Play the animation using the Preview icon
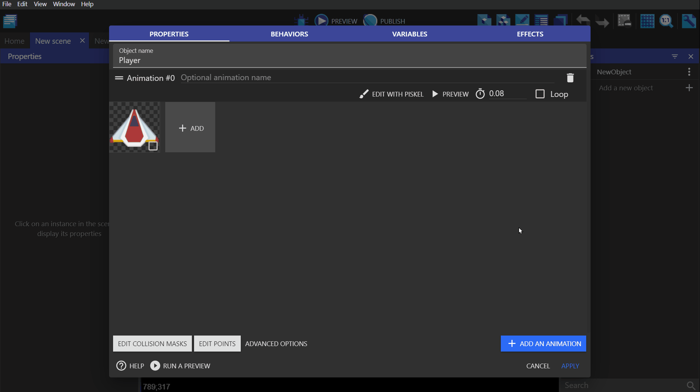Image resolution: width=700 pixels, height=392 pixels. point(435,94)
